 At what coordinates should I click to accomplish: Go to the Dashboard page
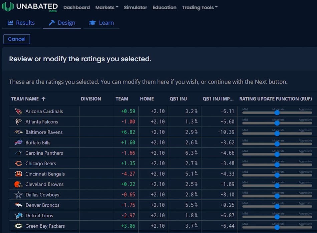[77, 7]
